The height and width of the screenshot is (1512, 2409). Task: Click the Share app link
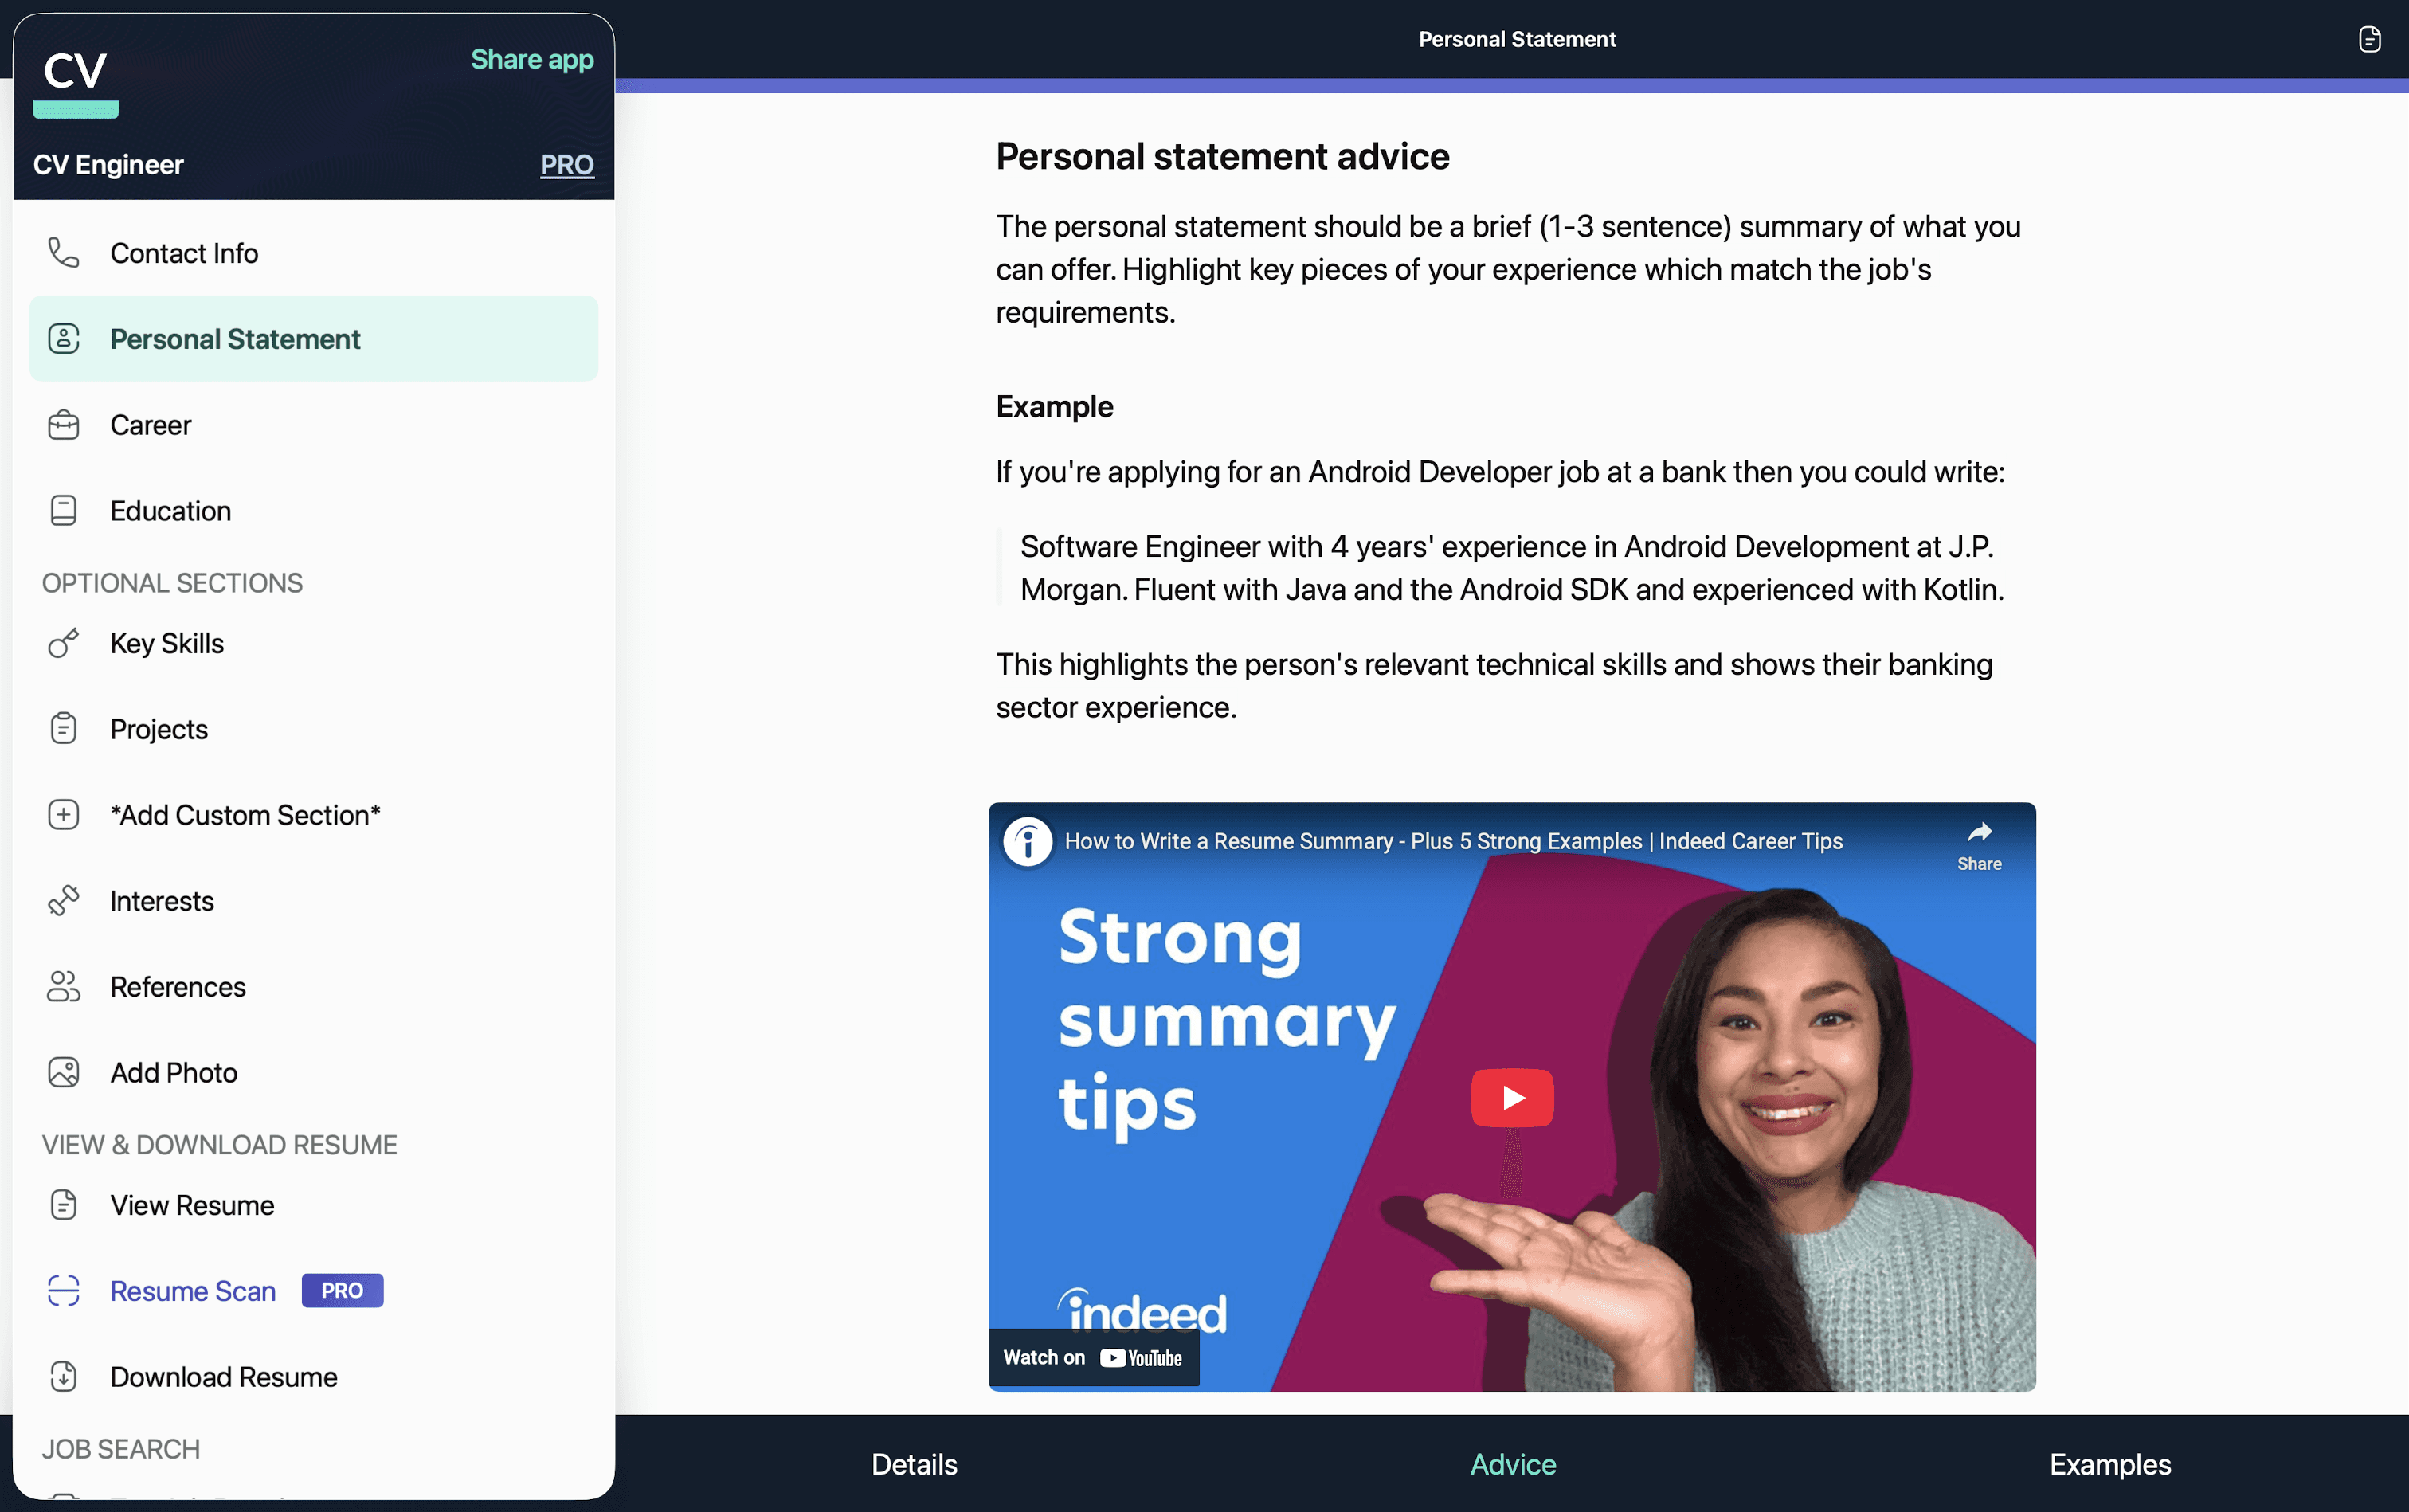pyautogui.click(x=532, y=59)
